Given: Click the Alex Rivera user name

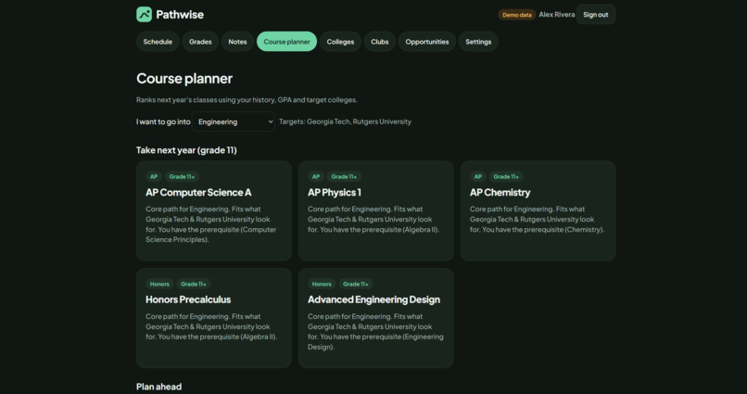Looking at the screenshot, I should 556,15.
